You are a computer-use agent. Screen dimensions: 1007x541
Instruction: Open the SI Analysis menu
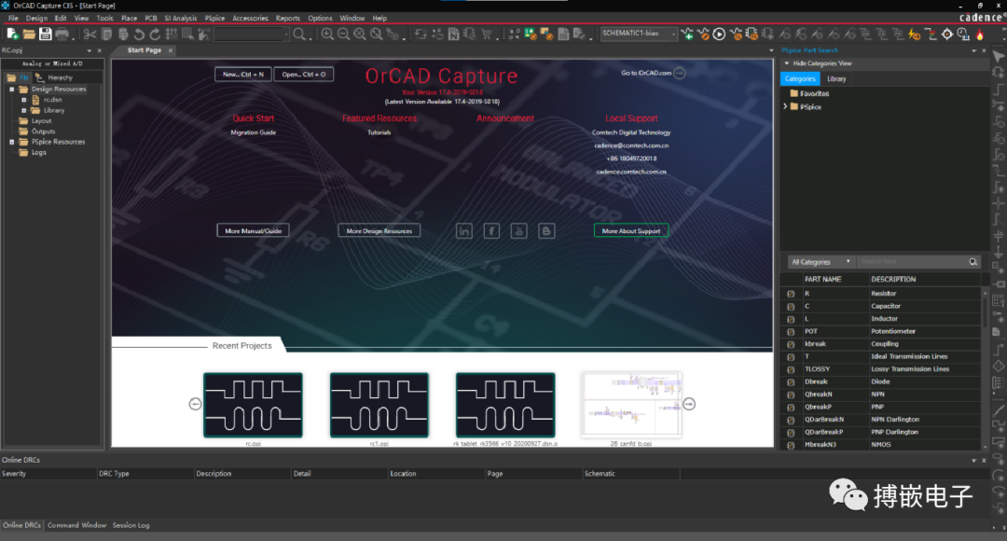tap(181, 18)
